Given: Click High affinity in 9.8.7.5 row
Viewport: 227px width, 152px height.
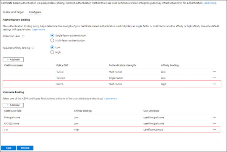Looking at the screenshot, I should [164, 84].
